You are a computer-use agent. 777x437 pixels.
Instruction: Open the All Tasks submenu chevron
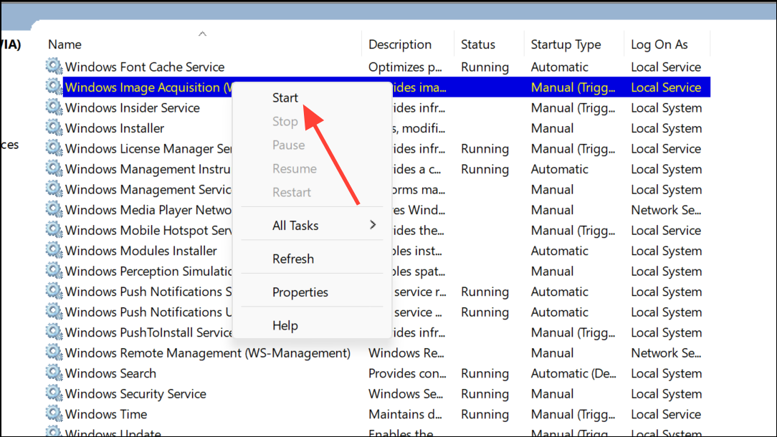click(x=373, y=225)
